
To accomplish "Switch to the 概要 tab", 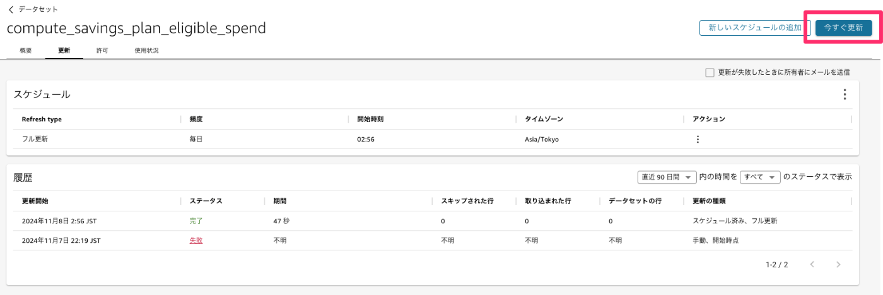I will coord(26,50).
